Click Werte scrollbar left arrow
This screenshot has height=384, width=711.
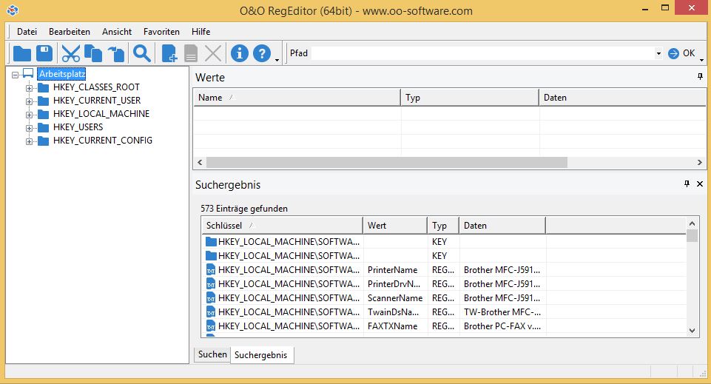(200, 162)
